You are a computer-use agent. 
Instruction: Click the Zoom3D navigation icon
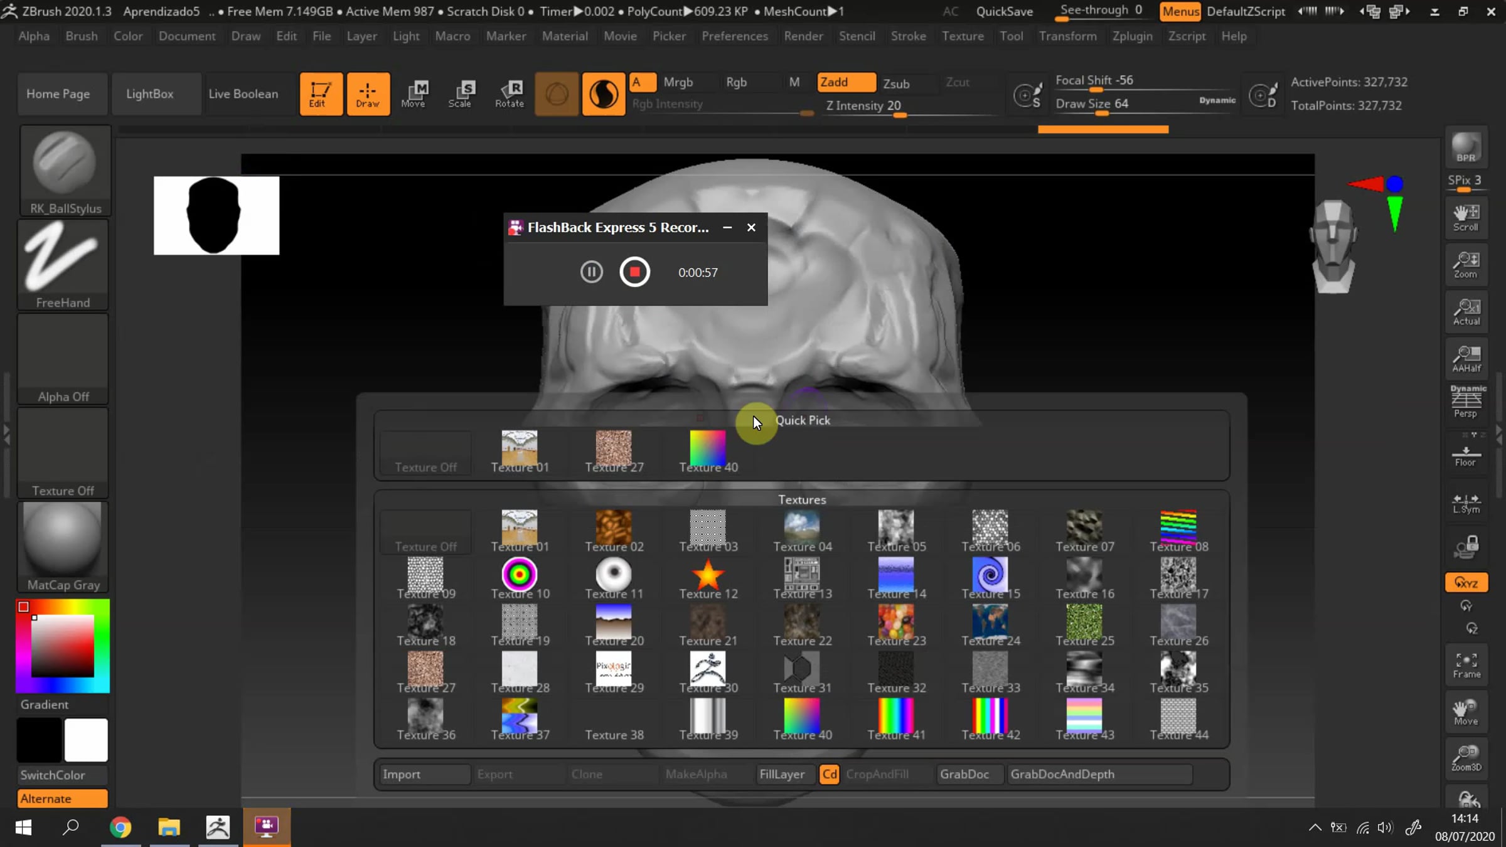pos(1466,759)
